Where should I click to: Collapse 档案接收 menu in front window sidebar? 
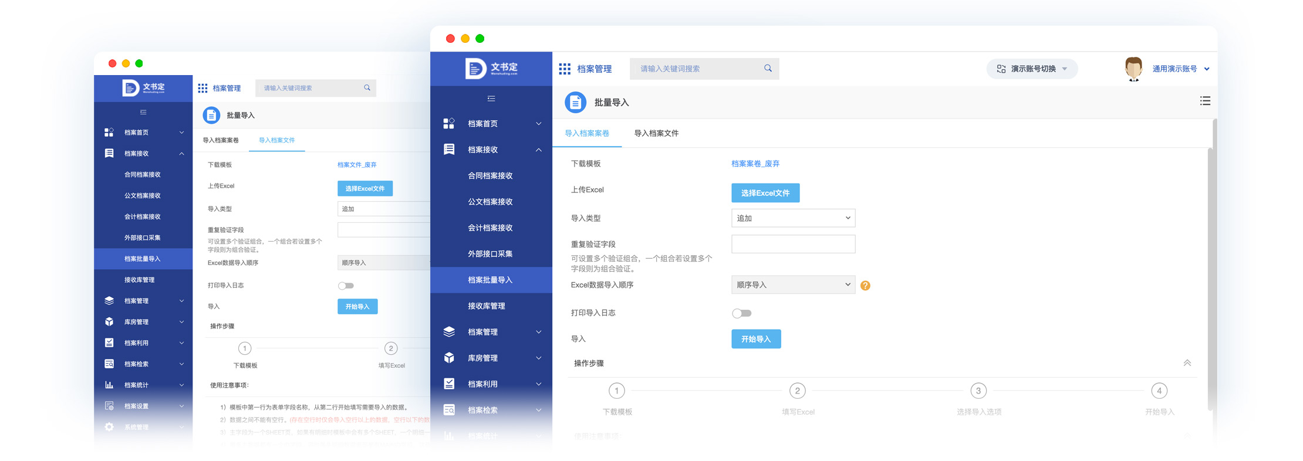pyautogui.click(x=538, y=150)
